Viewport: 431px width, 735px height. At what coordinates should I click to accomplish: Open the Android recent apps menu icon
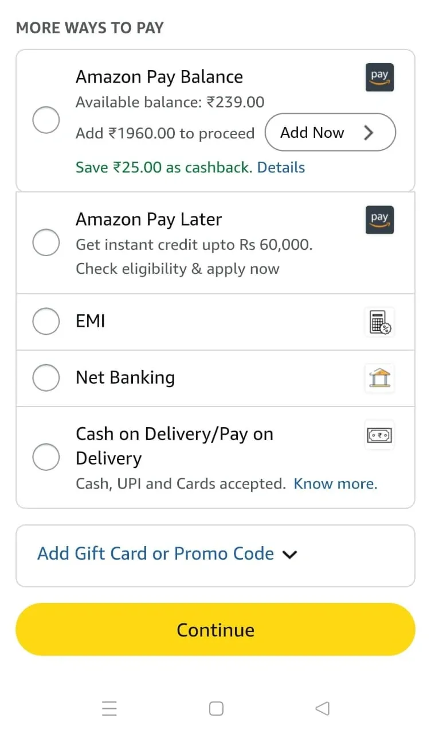coord(109,709)
